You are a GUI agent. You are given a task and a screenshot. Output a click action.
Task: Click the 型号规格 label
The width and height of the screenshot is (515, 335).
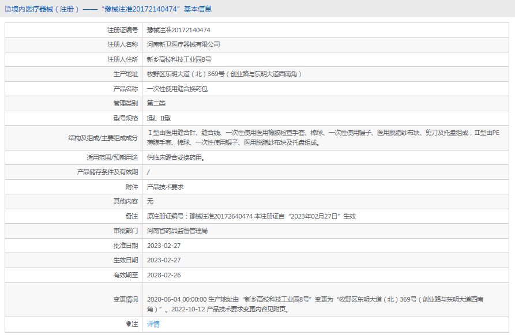click(x=126, y=118)
